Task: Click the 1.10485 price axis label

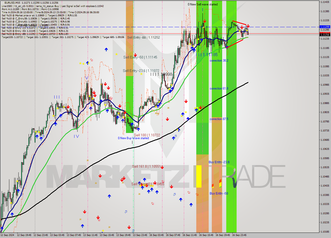Action: pos(325,176)
